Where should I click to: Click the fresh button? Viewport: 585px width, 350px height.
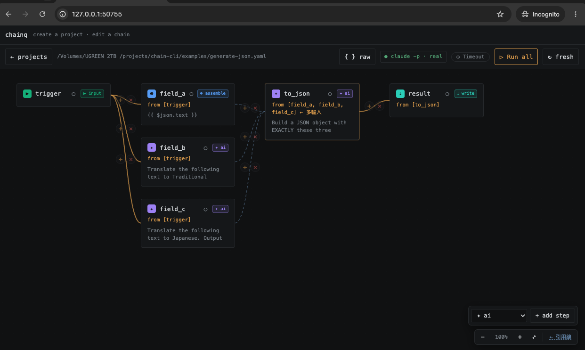(561, 57)
